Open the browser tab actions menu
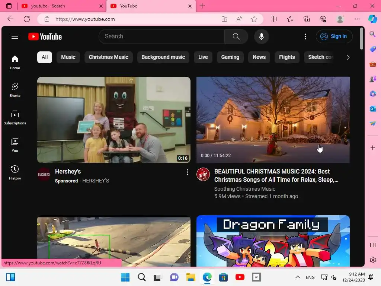Image resolution: width=381 pixels, height=286 pixels. coord(9,6)
